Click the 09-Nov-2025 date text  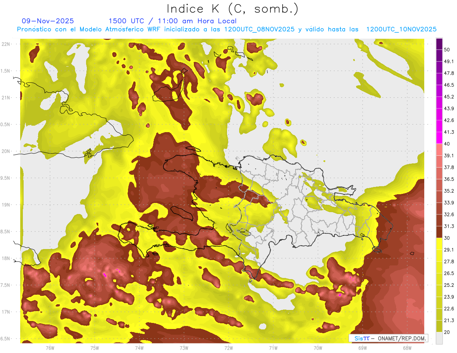[x=48, y=21]
